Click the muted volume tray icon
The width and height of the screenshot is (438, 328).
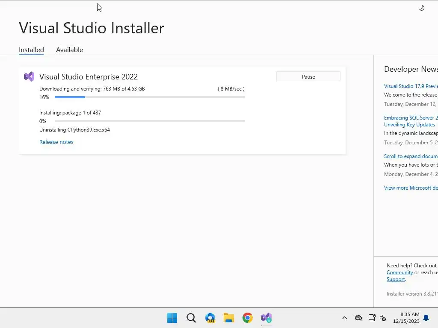pos(383,318)
